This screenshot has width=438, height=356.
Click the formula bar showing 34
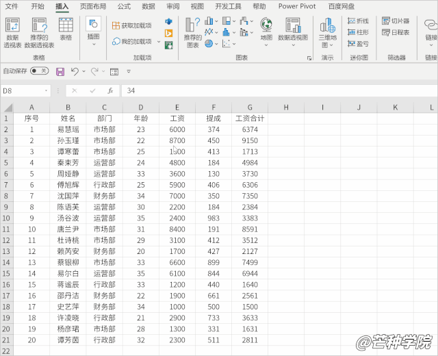[279, 91]
